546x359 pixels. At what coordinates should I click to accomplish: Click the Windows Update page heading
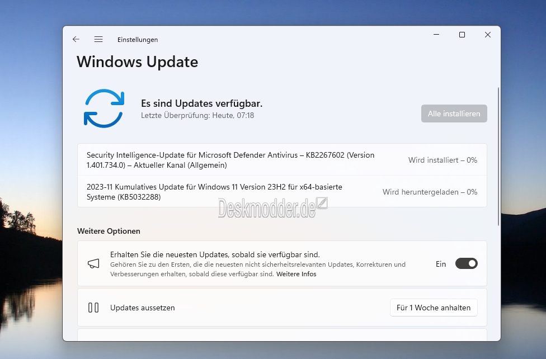pos(137,62)
